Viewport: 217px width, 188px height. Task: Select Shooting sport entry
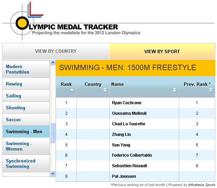pos(15,108)
